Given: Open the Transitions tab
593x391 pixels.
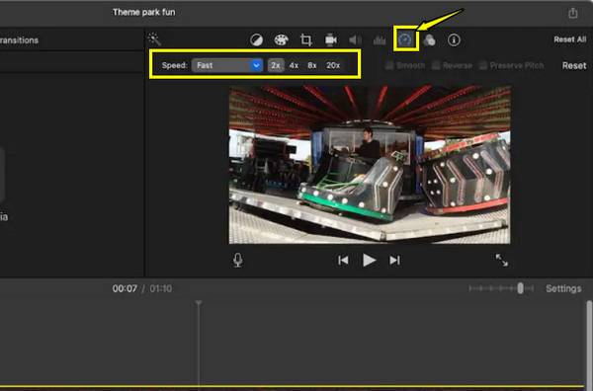Looking at the screenshot, I should [x=19, y=40].
